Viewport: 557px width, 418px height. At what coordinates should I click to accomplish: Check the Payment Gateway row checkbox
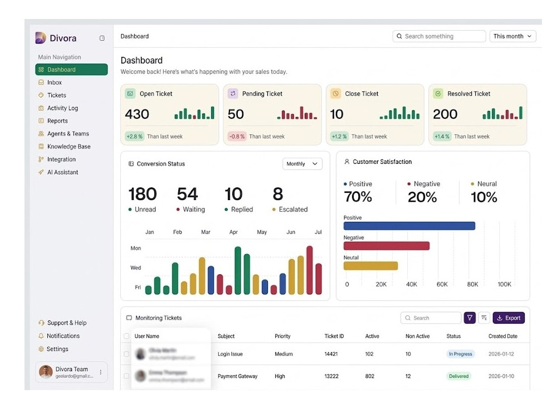(x=126, y=376)
